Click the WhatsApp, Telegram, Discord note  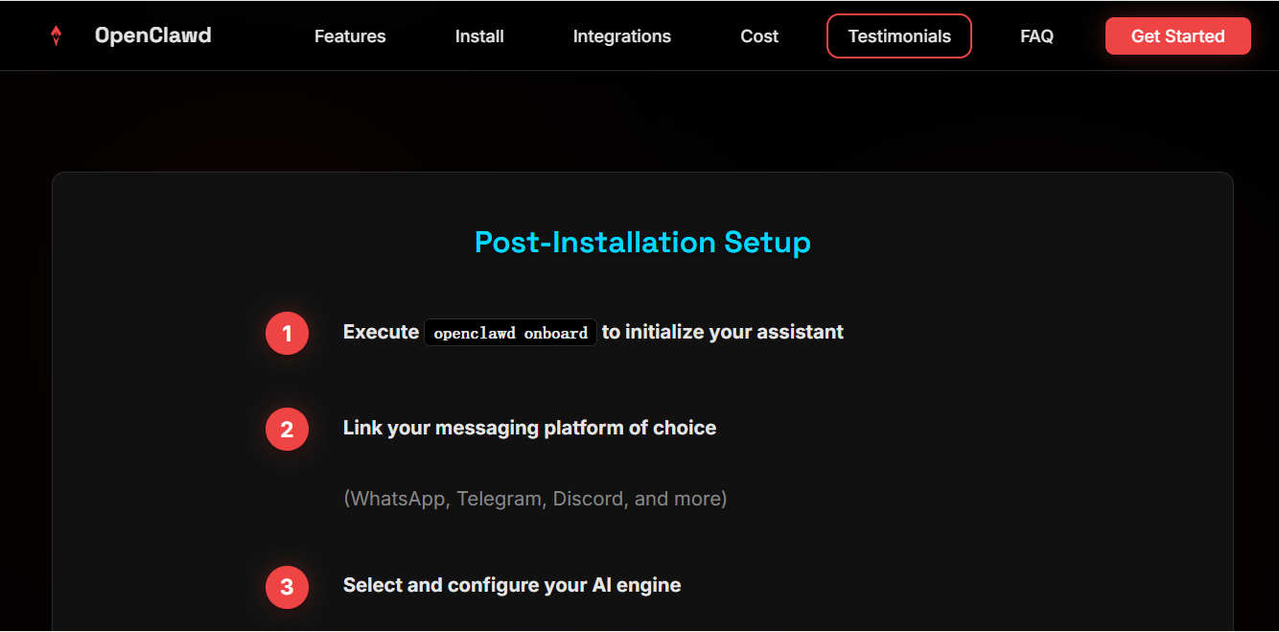535,499
